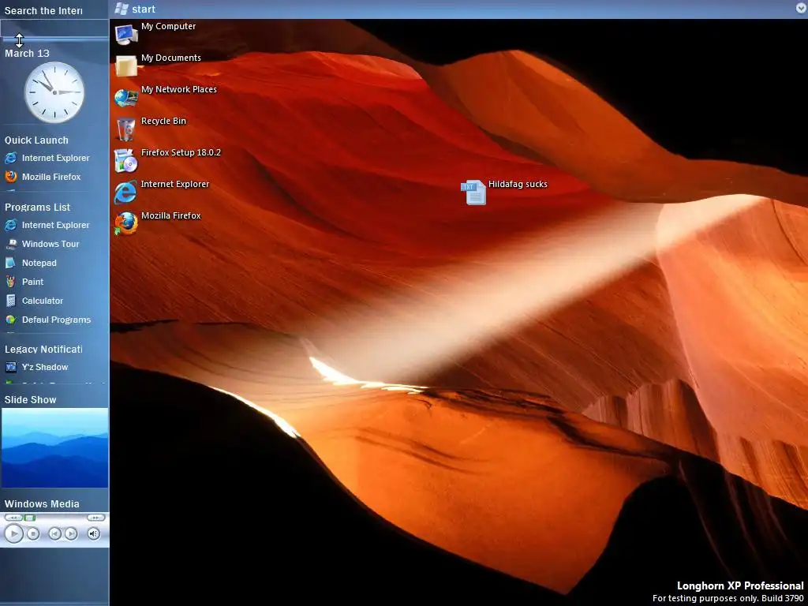Viewport: 808px width, 606px height.
Task: Click the sidebar internet search box
Action: point(54,28)
